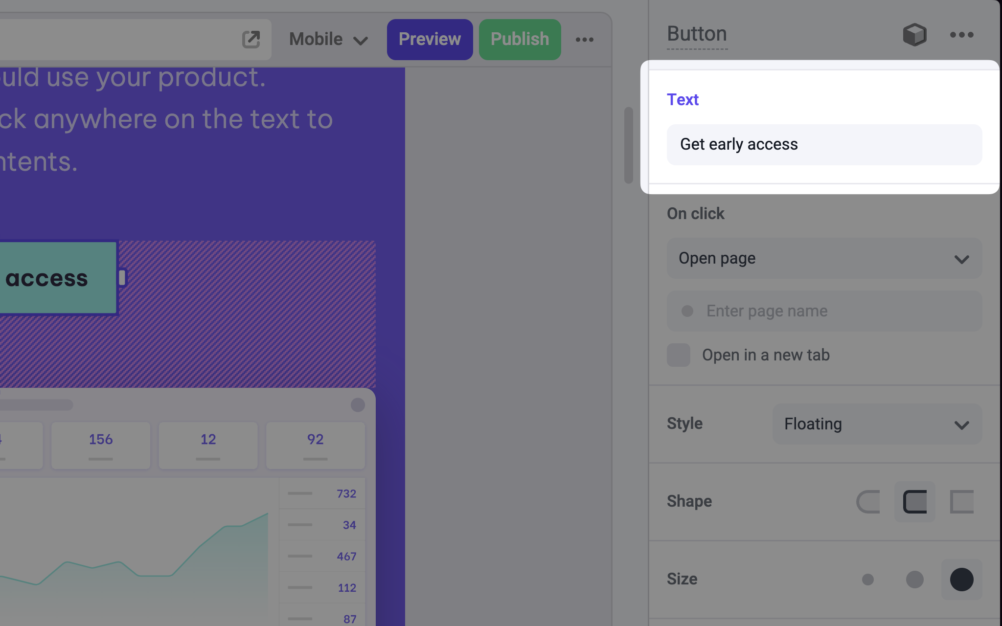Choose the small size dot

tap(868, 580)
